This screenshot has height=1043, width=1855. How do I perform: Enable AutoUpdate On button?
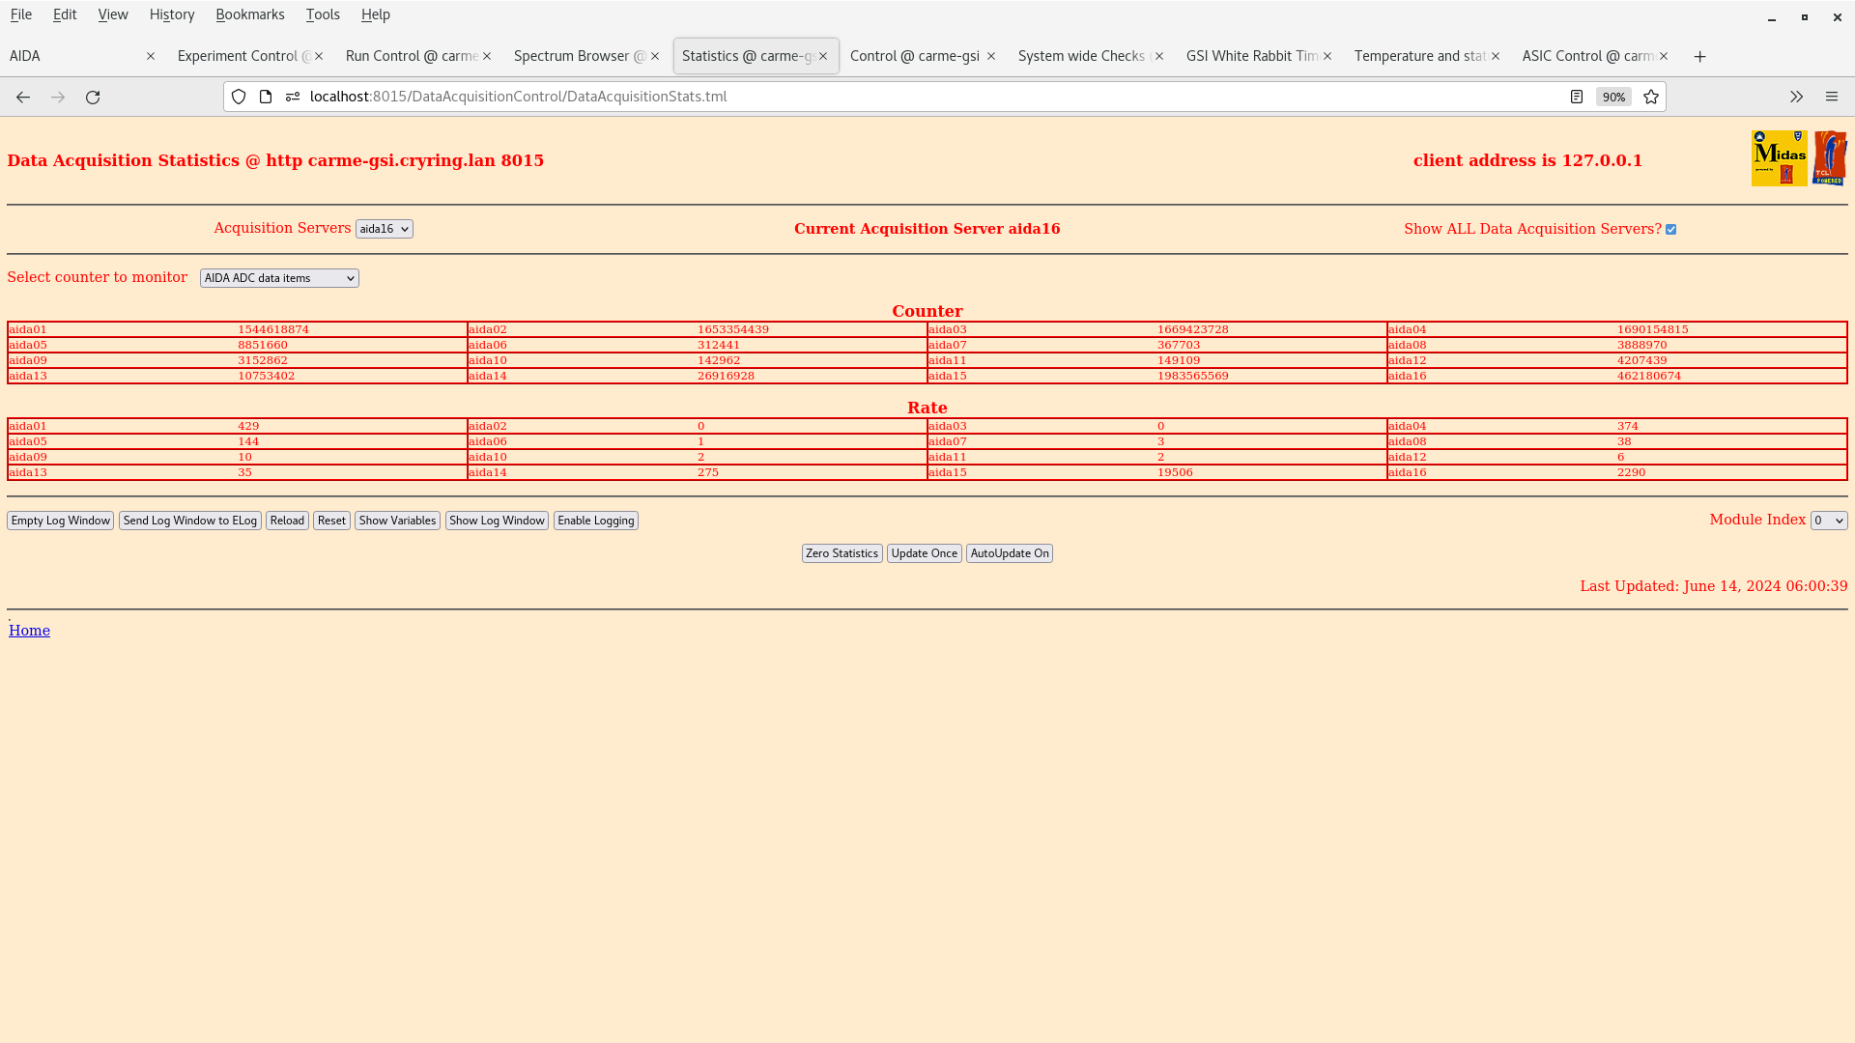(x=1008, y=552)
